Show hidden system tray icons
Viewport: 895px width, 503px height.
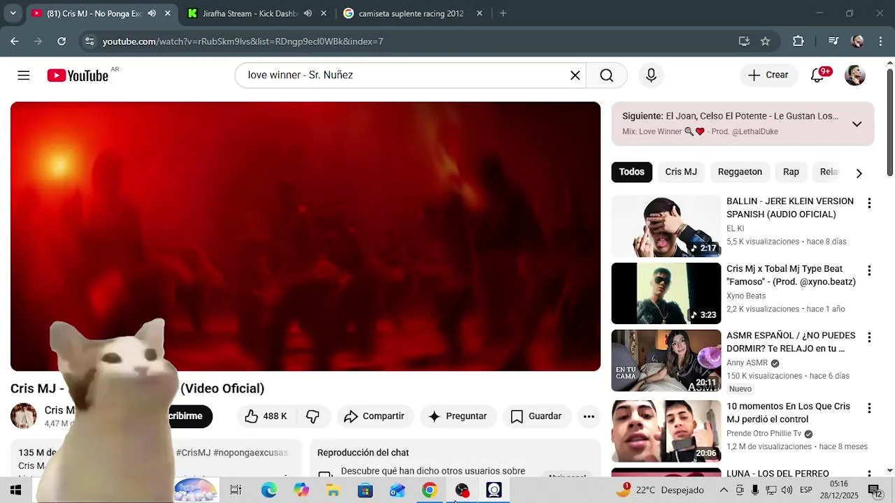coord(724,490)
